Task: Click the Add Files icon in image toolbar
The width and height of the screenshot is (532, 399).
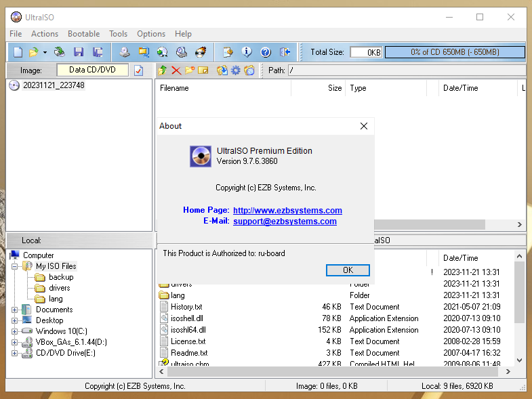Action: (x=222, y=70)
